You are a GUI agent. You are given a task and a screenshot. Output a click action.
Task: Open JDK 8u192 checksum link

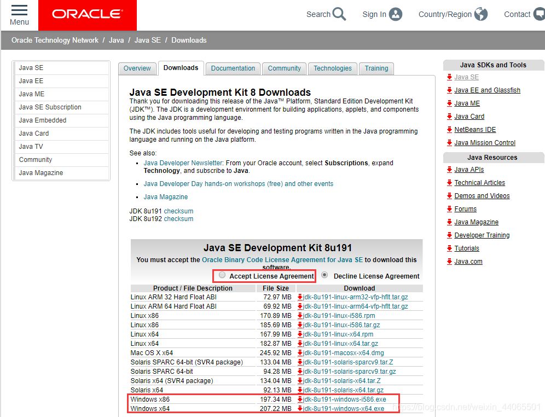178,219
